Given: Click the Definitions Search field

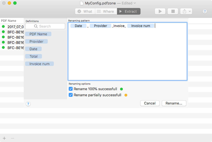Looking at the screenshot, I should (x=48, y=26).
